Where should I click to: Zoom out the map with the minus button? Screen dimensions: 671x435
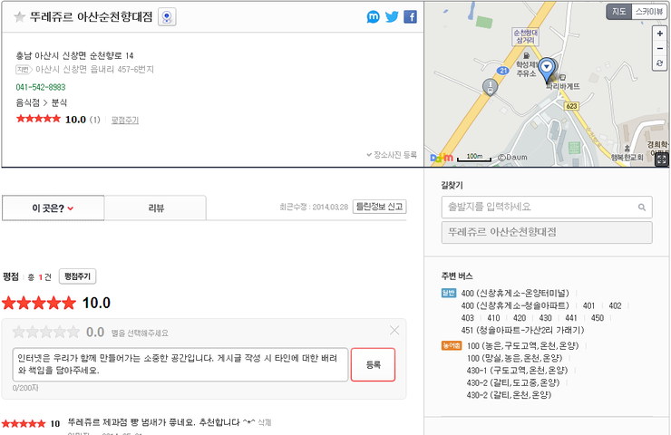click(x=660, y=48)
